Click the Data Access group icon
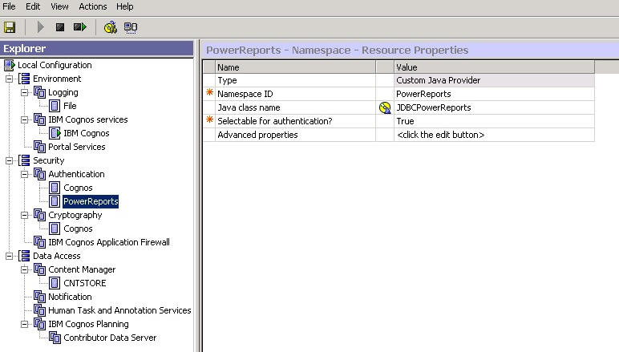Image resolution: width=619 pixels, height=352 pixels. pos(25,256)
